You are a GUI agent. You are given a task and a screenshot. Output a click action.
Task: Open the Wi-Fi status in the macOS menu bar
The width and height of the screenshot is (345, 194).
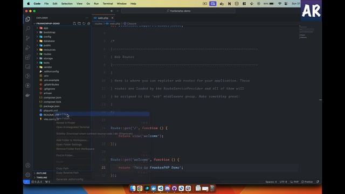point(280,4)
